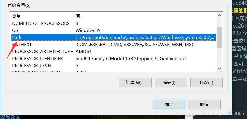Cancel with the 取消 button
247x119 pixels.
point(204,104)
